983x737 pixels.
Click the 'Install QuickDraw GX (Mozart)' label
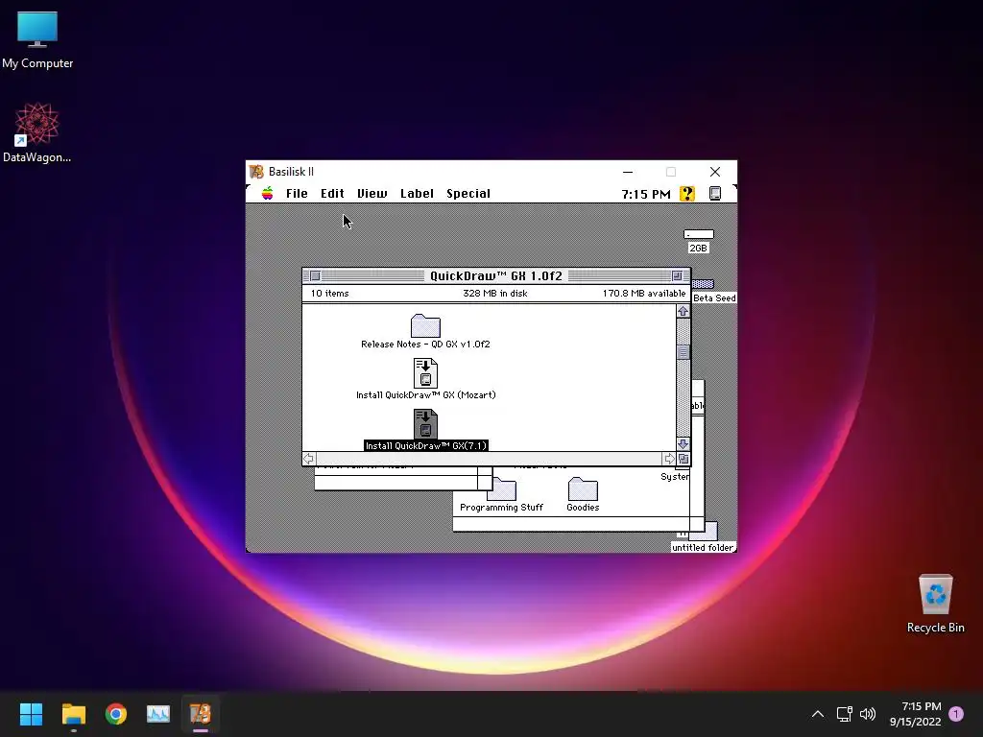[425, 394]
